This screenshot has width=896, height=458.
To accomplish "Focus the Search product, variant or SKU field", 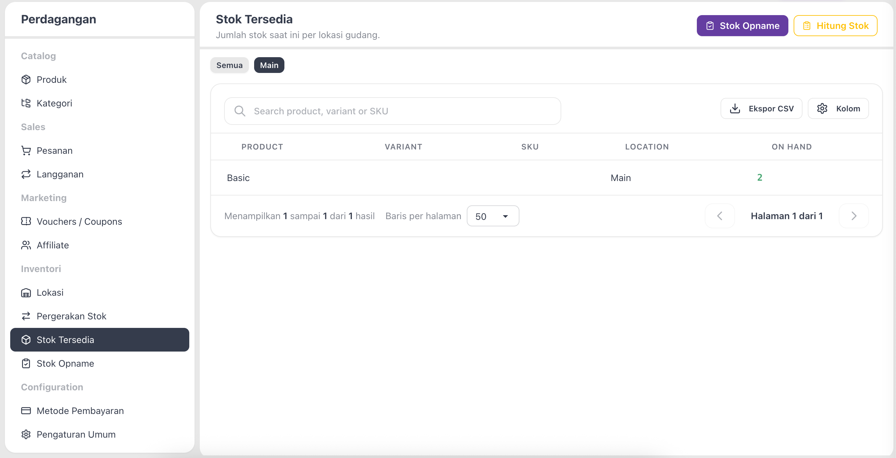I will (392, 111).
